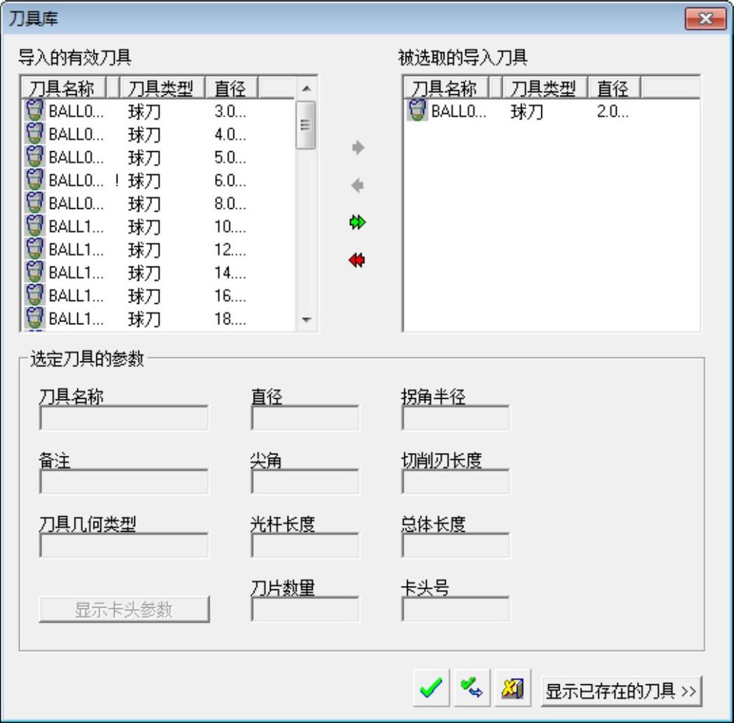This screenshot has width=734, height=723.
Task: Click the gray left arrow to remove tool
Action: tap(357, 186)
